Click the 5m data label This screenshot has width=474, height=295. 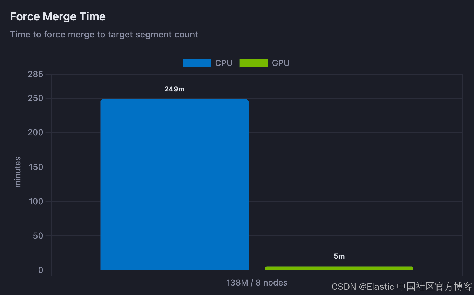pyautogui.click(x=339, y=256)
